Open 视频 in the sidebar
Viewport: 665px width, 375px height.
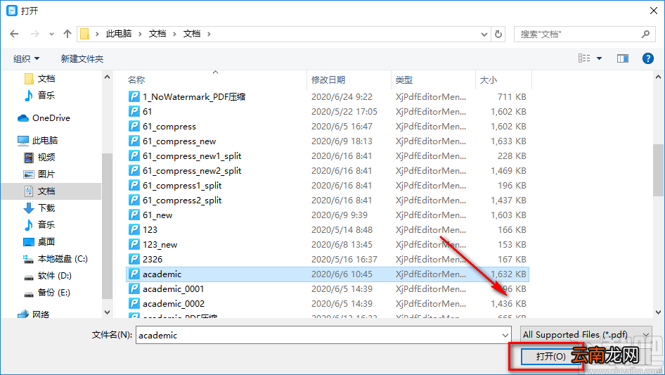pyautogui.click(x=46, y=157)
